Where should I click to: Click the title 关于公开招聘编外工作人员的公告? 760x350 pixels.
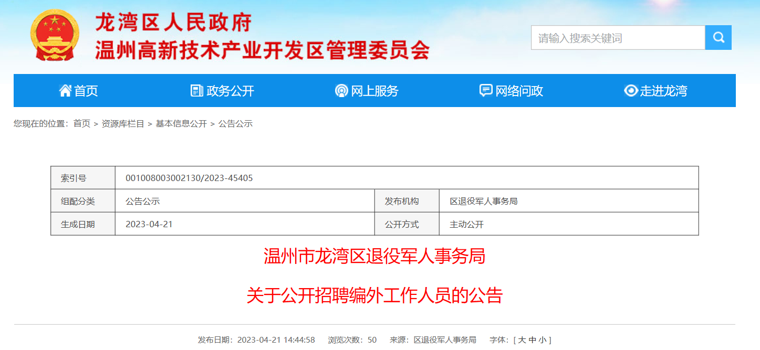374,295
